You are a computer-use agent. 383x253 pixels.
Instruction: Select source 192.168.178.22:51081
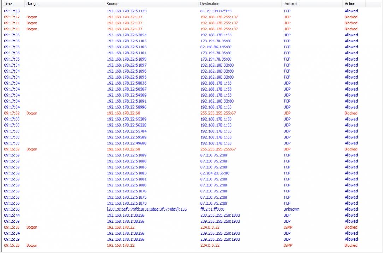(x=127, y=179)
